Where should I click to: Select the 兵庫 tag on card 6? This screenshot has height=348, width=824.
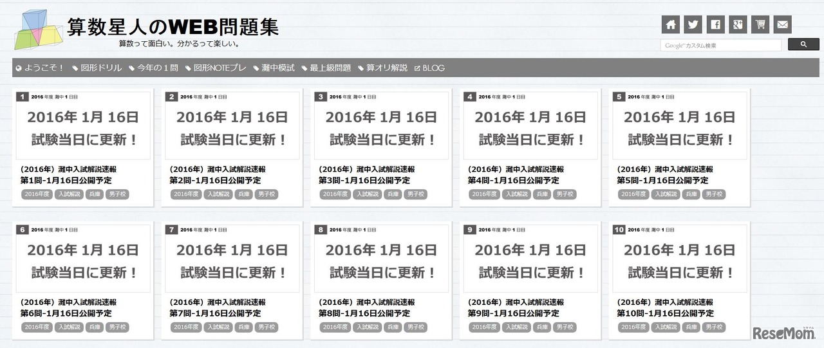pos(95,327)
